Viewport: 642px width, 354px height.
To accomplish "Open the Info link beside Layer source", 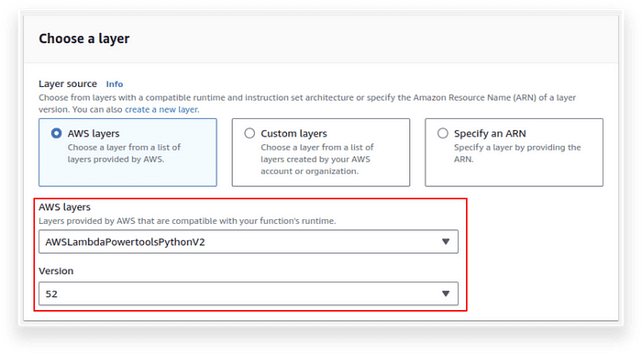I will [x=115, y=84].
